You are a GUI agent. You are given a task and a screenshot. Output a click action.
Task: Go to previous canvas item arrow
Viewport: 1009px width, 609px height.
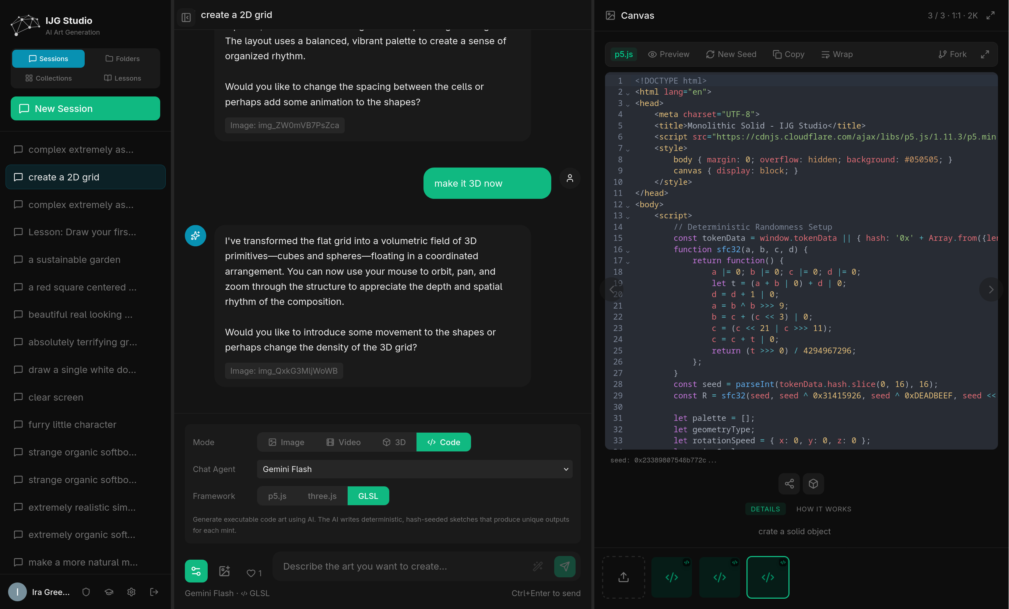[x=612, y=289]
